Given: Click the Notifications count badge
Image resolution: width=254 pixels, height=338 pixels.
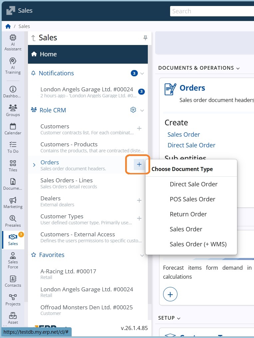Looking at the screenshot, I should pyautogui.click(x=134, y=73).
